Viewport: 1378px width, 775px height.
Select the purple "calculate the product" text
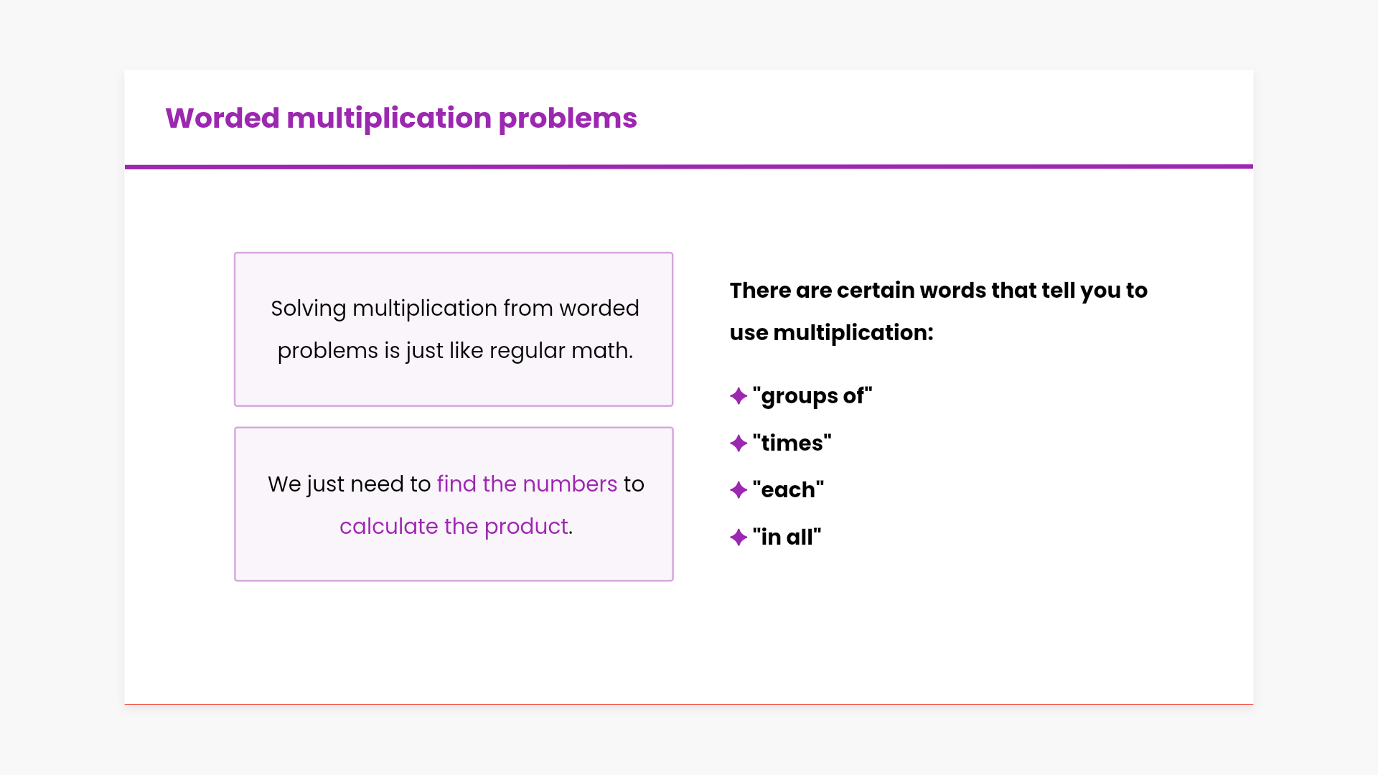(x=454, y=527)
